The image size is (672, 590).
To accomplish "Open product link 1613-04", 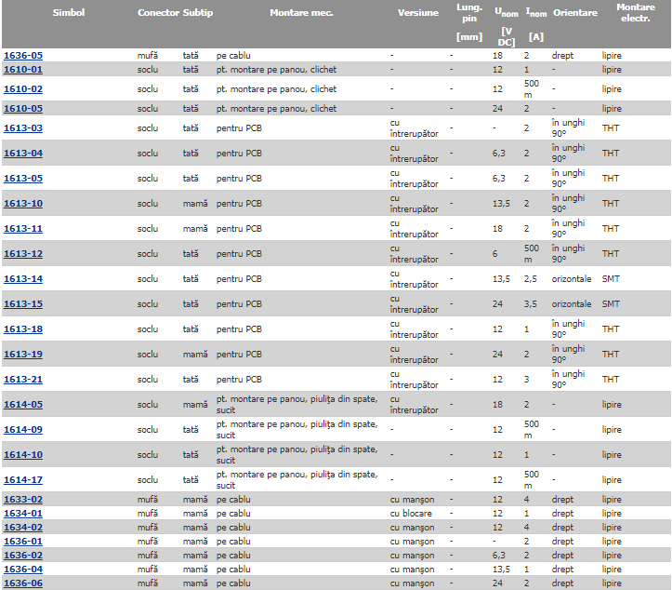I will click(x=23, y=154).
